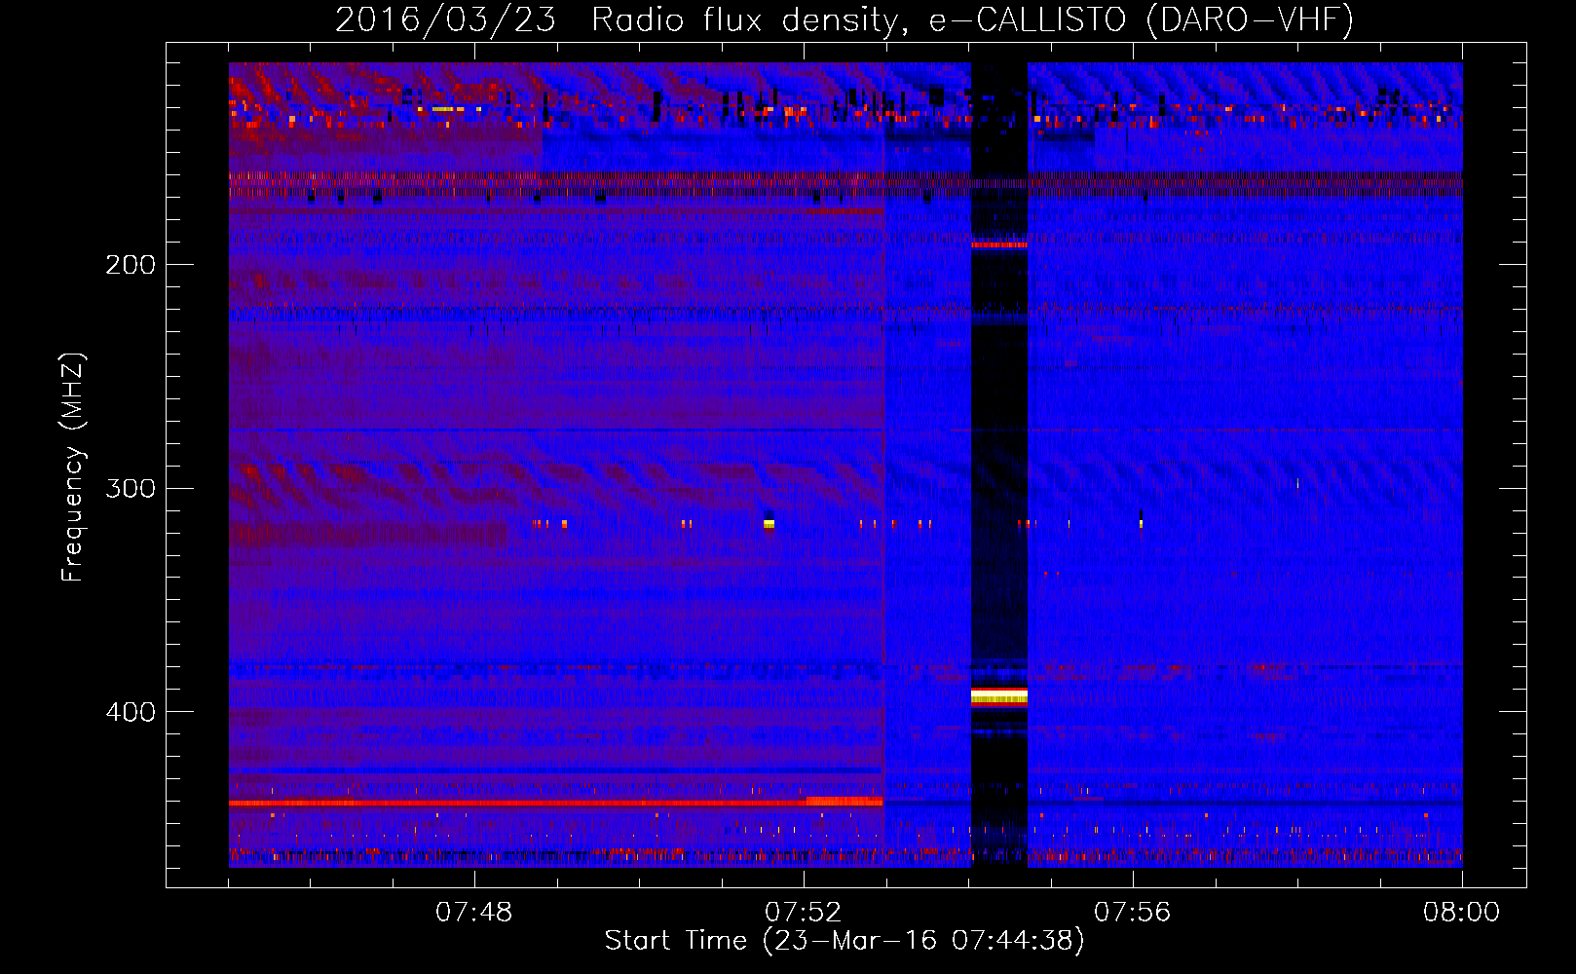Click the "Frequency (MHZ)" axis label

73,468
